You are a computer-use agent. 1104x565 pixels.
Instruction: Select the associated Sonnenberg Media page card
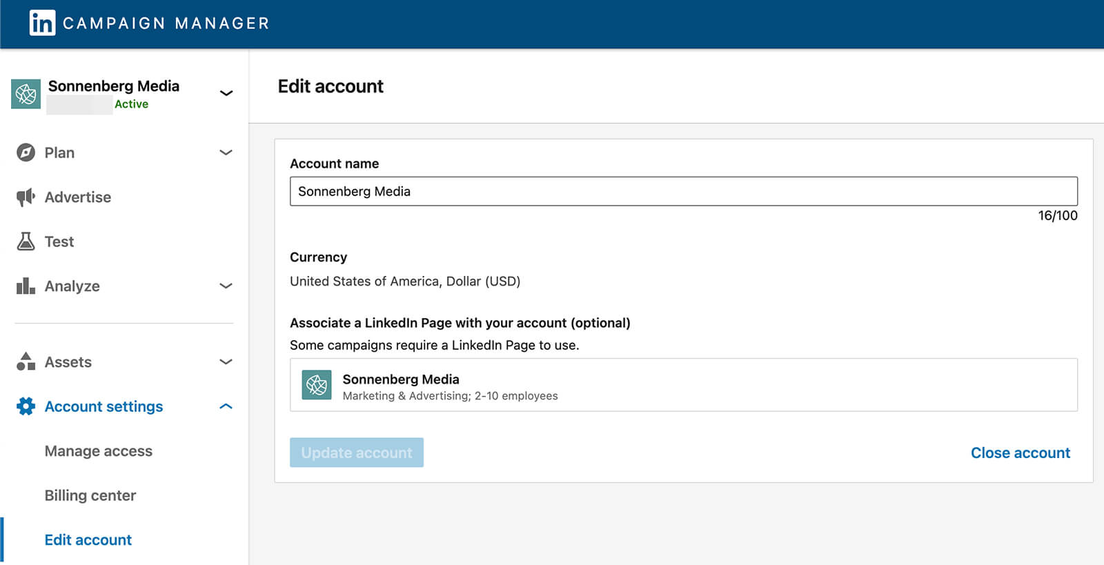(x=684, y=385)
